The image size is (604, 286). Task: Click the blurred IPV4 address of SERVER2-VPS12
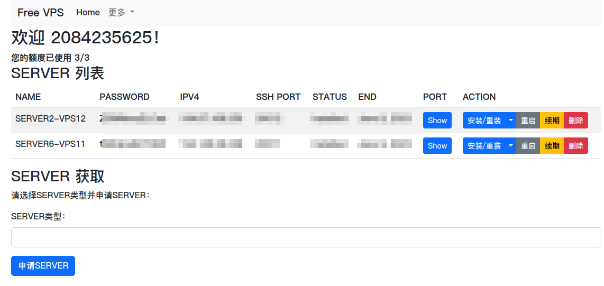tap(211, 119)
